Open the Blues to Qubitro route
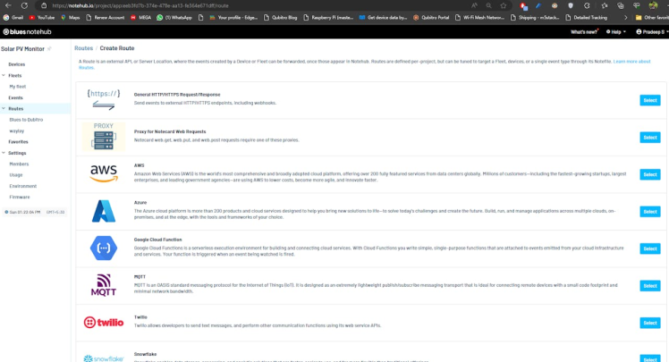Screen dimensions: 669x362 click(26, 120)
